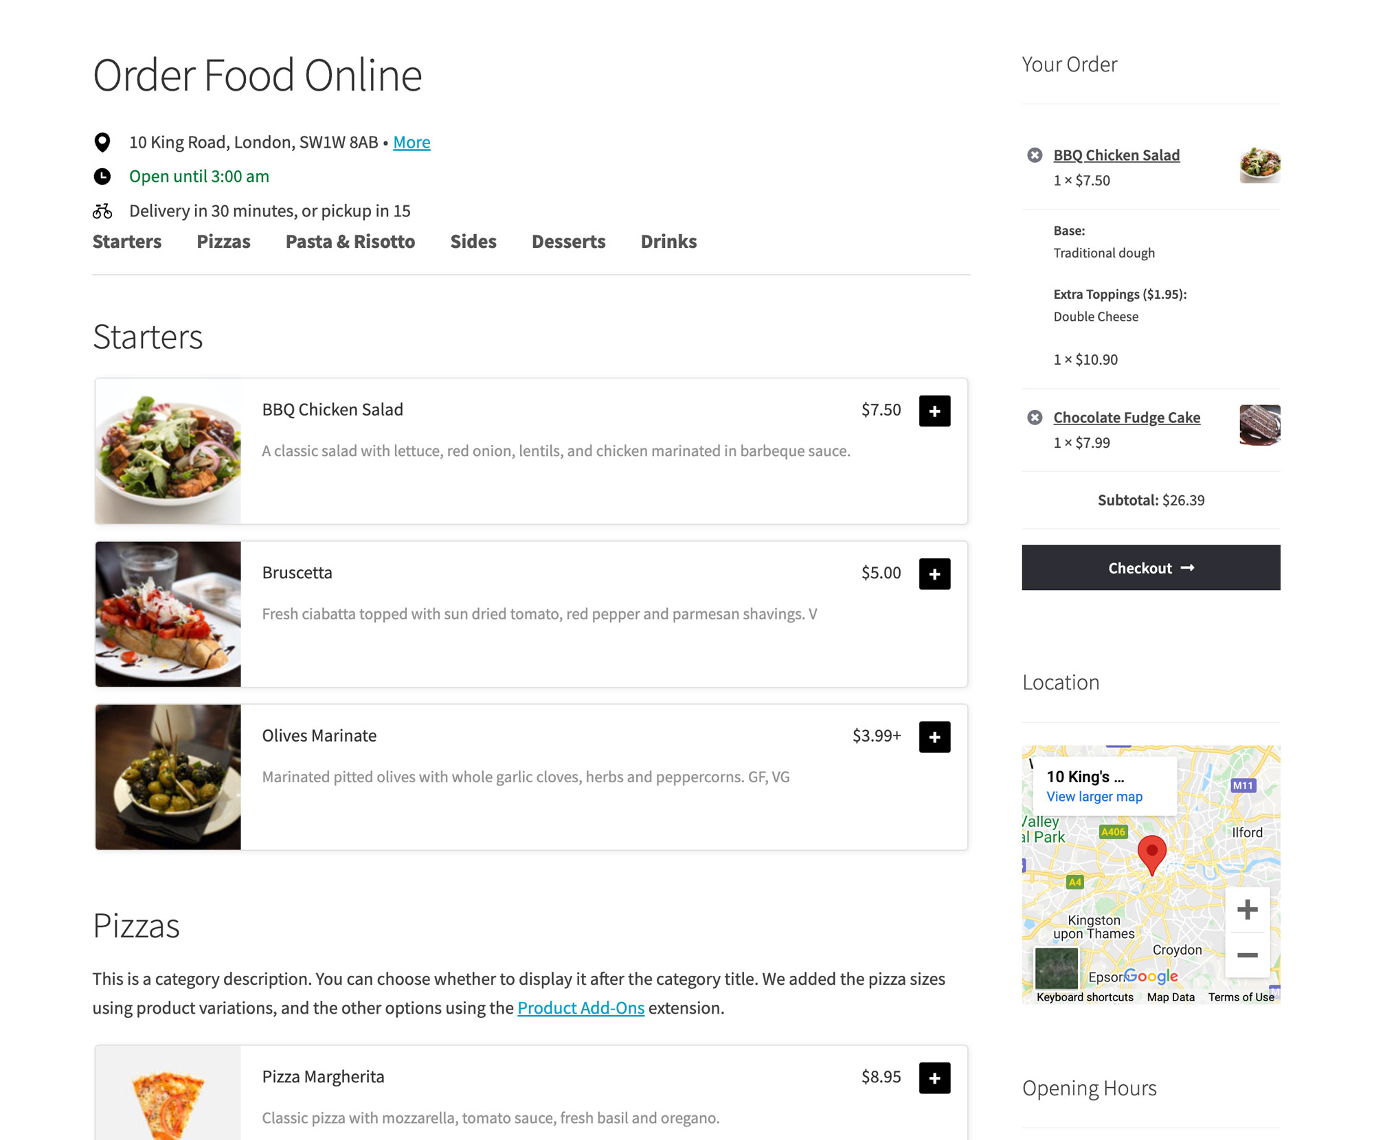
Task: Zoom in on the location map
Action: (1247, 910)
